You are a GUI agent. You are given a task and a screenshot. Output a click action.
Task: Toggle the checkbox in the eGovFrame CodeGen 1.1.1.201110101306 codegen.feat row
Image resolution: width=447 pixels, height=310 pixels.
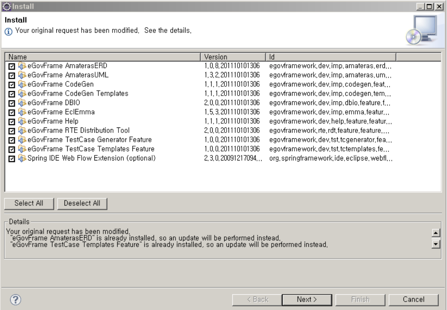click(11, 84)
